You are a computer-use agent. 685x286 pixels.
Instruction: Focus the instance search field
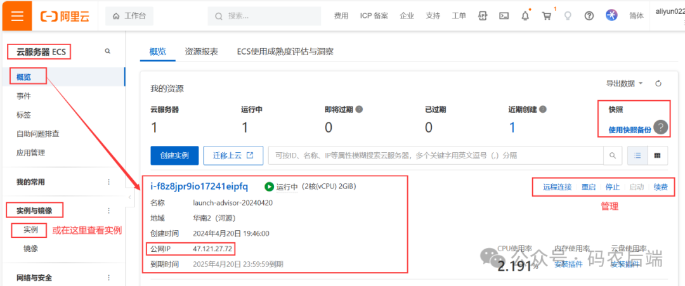pos(436,155)
